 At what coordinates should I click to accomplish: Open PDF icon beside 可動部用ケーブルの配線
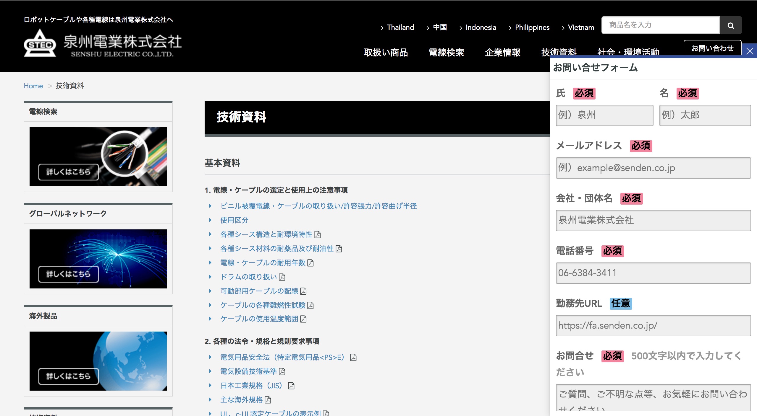pyautogui.click(x=303, y=291)
